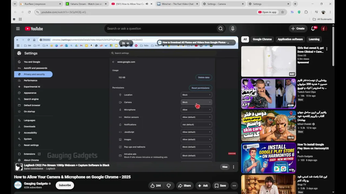
Task: Go to YouTube home via the logo
Action: pyautogui.click(x=34, y=29)
